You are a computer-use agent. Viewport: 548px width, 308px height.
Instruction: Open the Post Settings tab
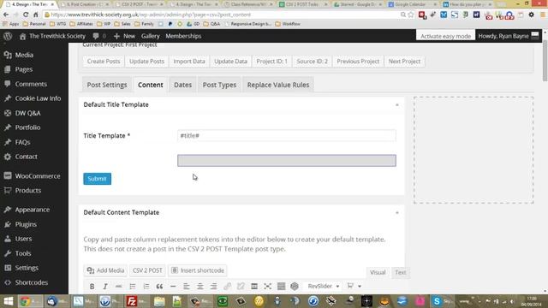(107, 85)
